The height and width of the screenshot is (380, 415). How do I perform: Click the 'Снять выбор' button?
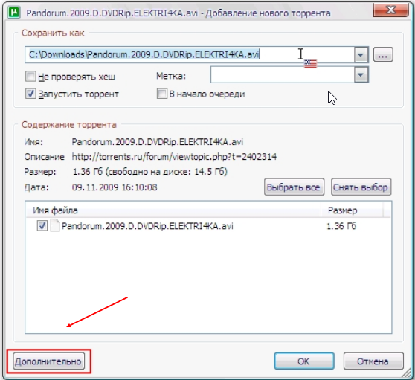(x=361, y=187)
